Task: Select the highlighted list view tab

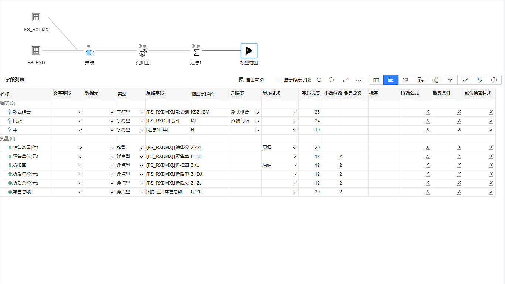Action: [391, 80]
